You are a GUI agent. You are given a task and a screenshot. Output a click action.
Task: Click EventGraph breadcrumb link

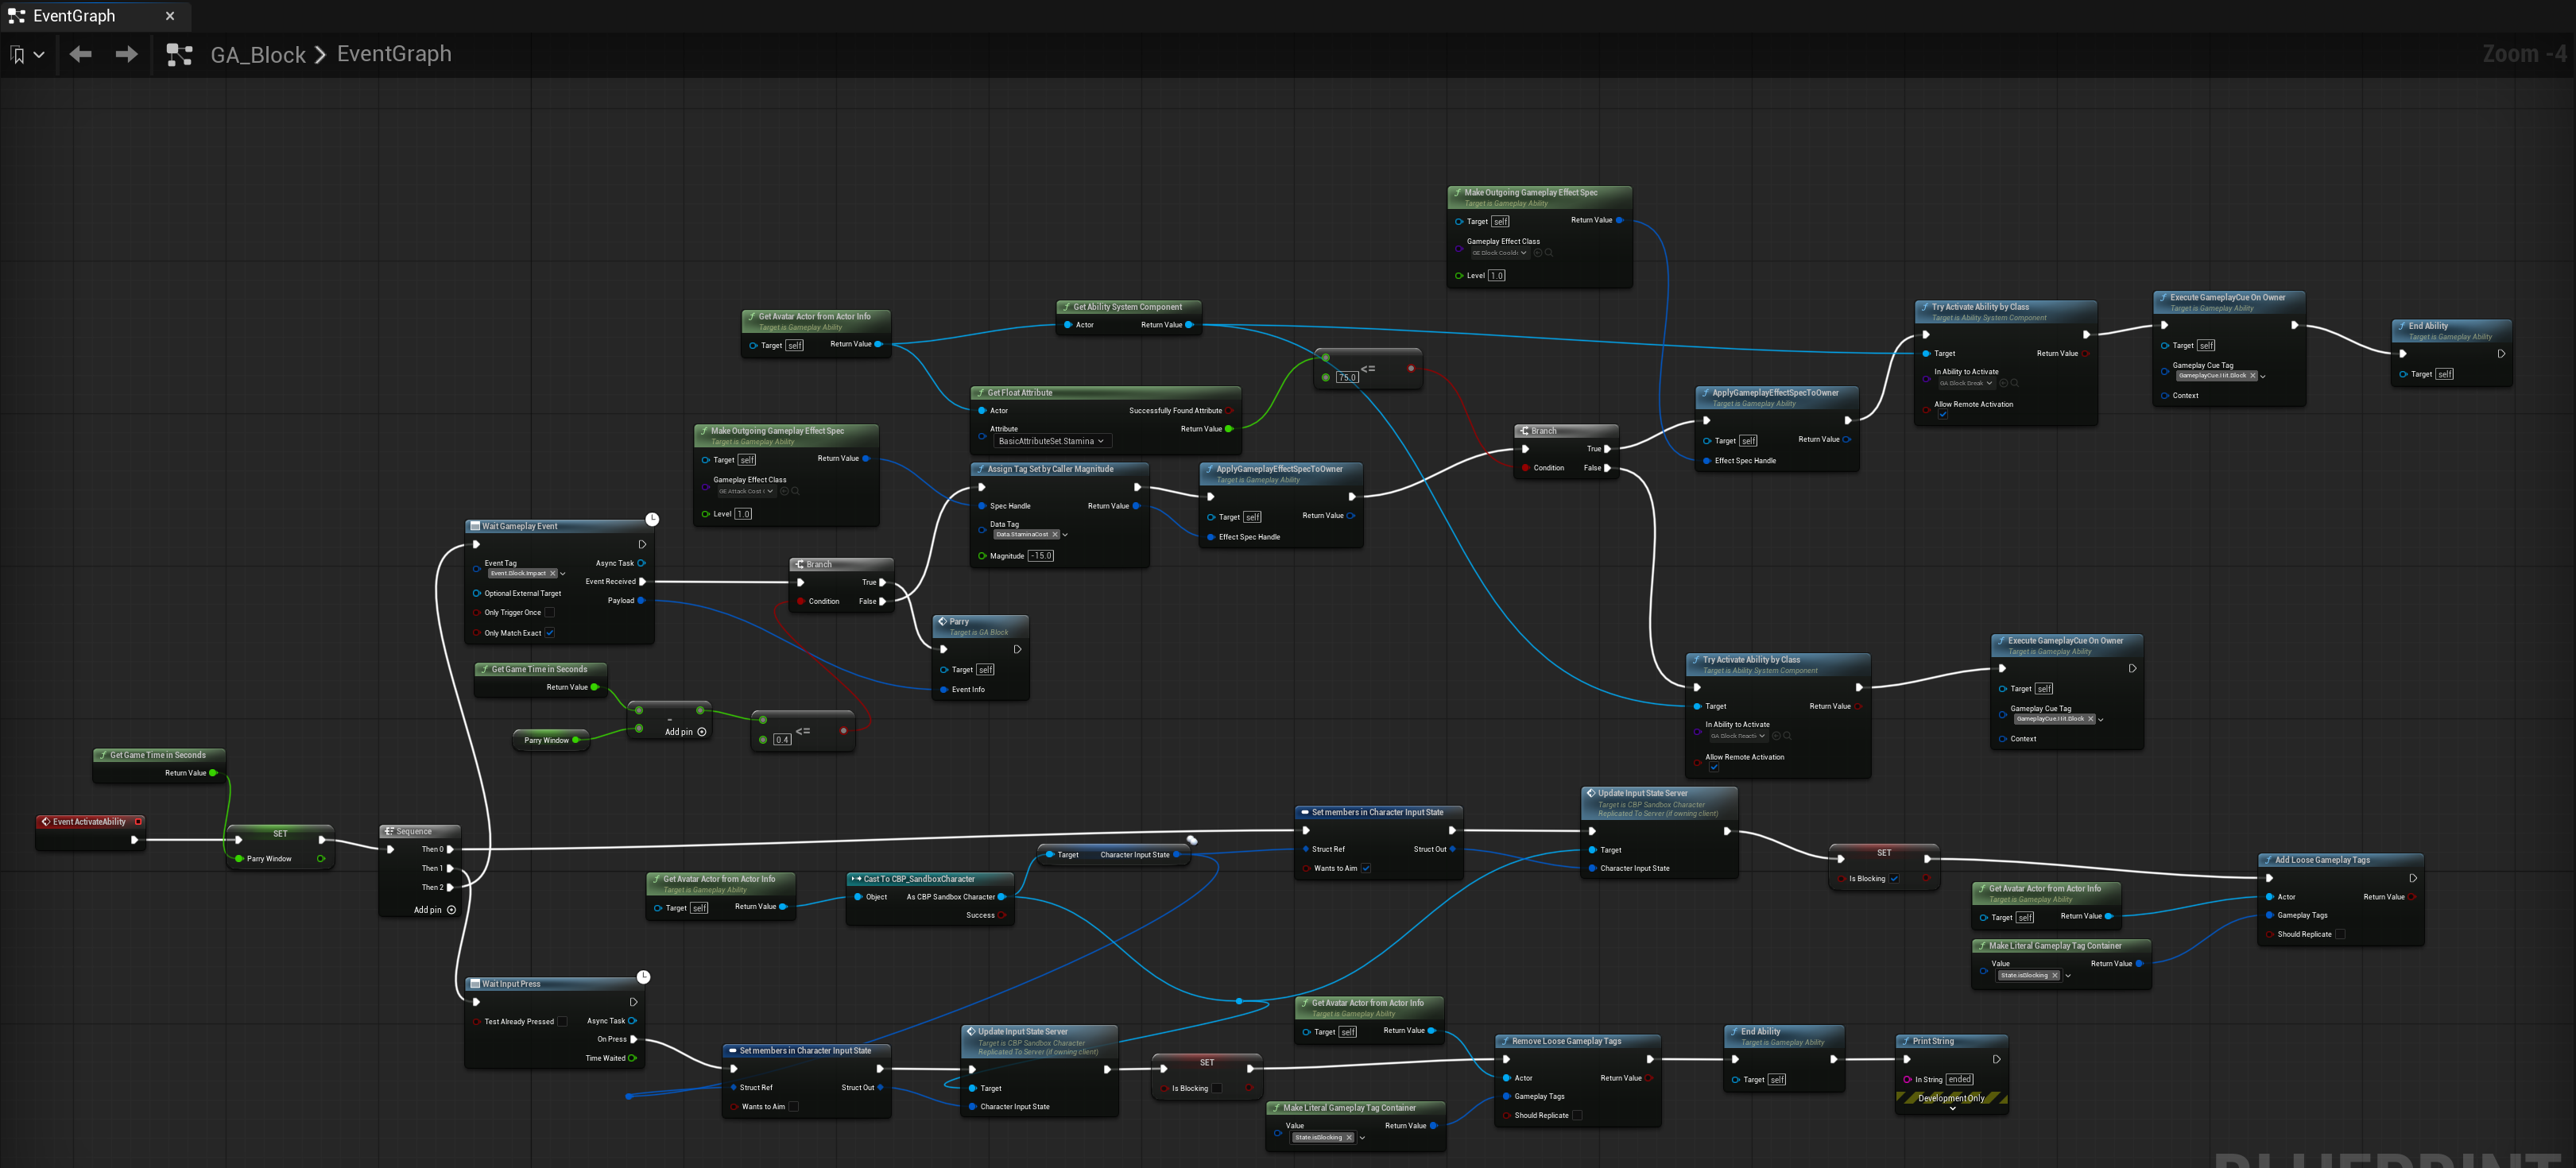pos(394,54)
